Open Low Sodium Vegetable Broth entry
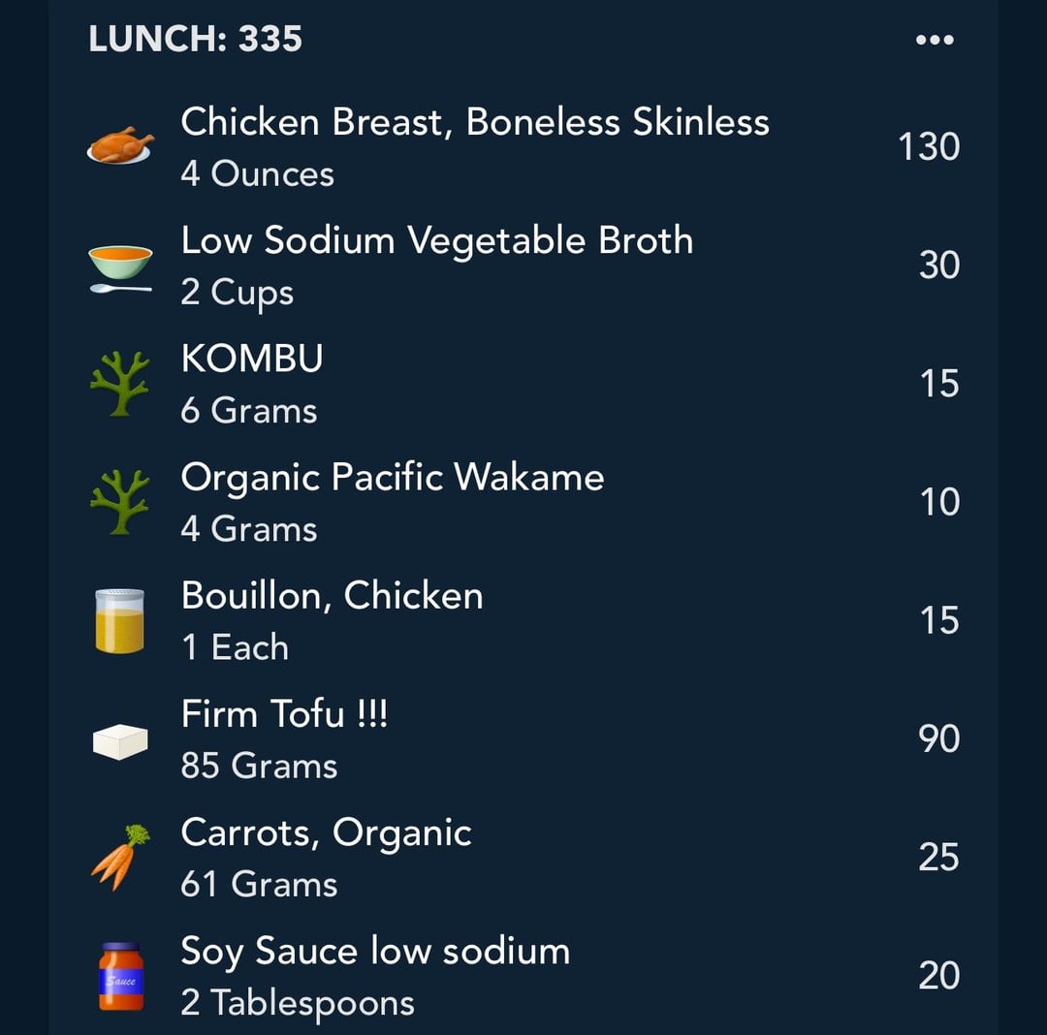The width and height of the screenshot is (1047, 1035). tap(523, 266)
